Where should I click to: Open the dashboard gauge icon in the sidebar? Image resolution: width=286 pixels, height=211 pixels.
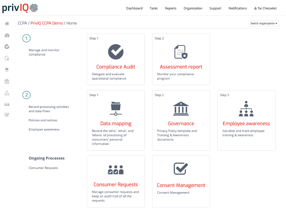(x=7, y=35)
